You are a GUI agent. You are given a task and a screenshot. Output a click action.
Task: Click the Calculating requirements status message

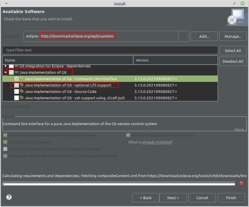[124, 176]
